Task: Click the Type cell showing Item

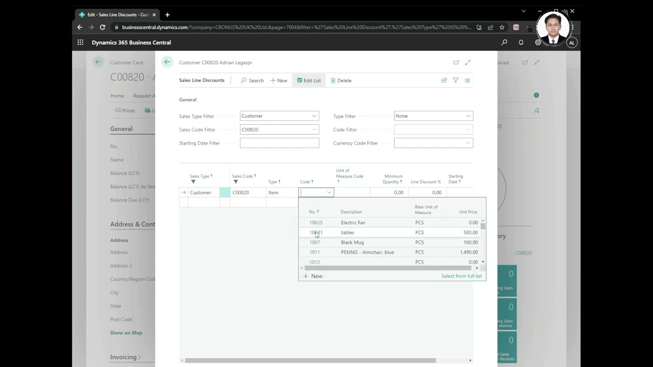Action: coord(282,193)
